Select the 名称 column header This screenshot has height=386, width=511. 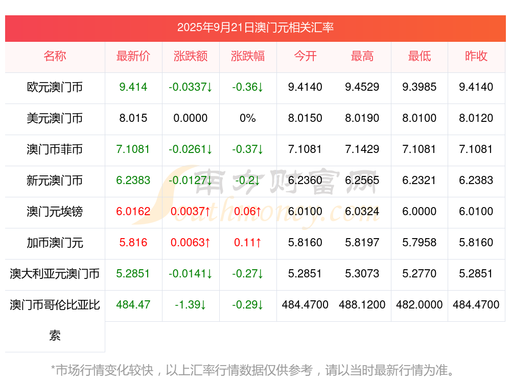click(55, 56)
